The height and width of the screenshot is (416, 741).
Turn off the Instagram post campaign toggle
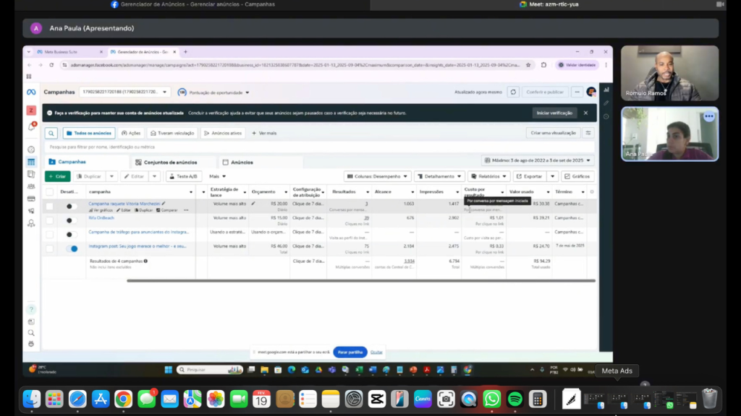point(72,248)
